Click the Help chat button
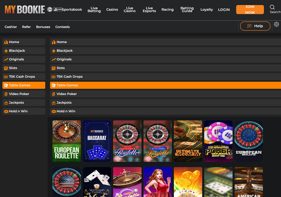Viewport: 281px width, 197px height. click(255, 26)
